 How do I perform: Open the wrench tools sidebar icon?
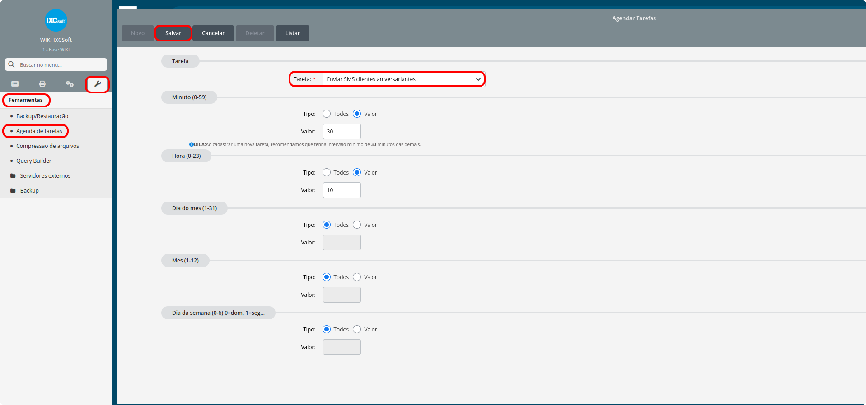(97, 84)
